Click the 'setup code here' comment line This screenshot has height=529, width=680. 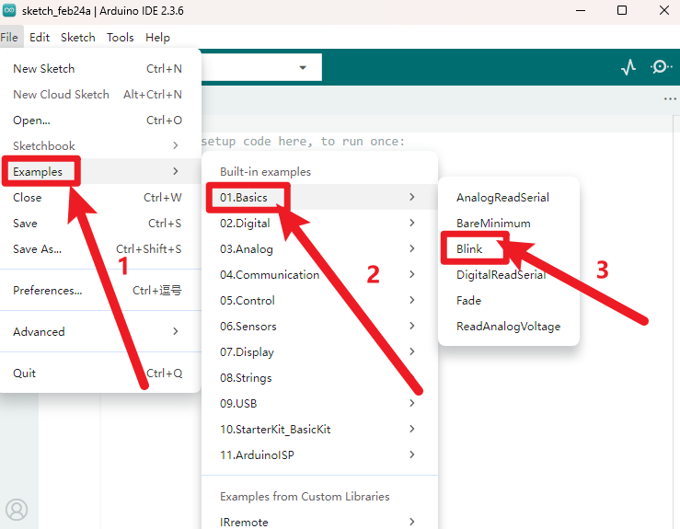pyautogui.click(x=303, y=142)
